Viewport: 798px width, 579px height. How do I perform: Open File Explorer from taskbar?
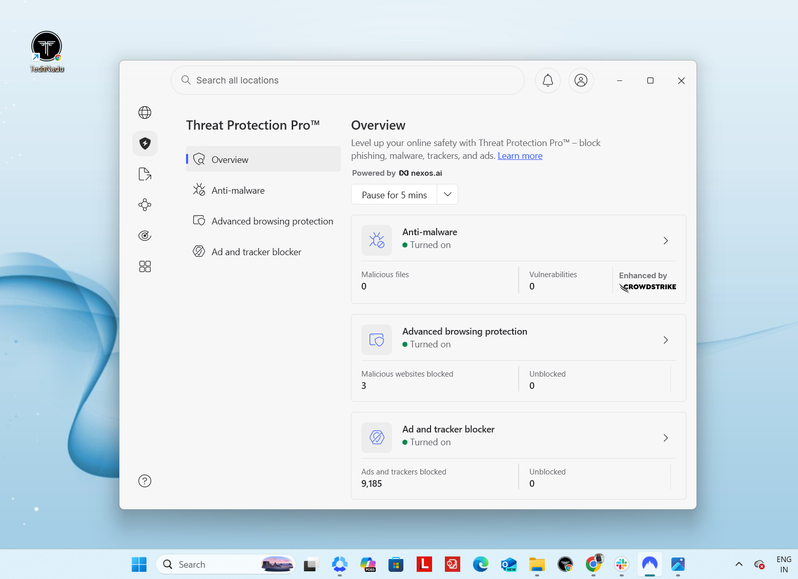pyautogui.click(x=537, y=564)
